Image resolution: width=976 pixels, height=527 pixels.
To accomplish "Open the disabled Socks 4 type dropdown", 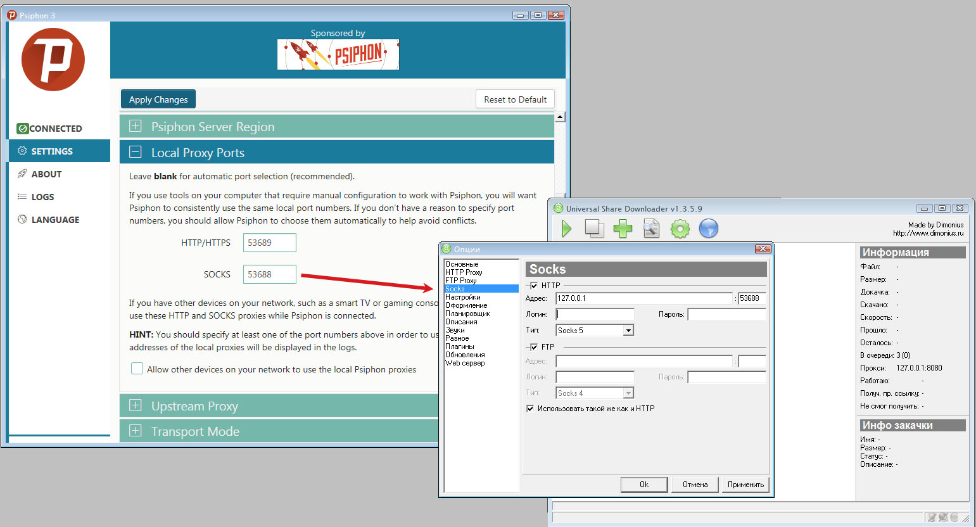I will (x=628, y=393).
